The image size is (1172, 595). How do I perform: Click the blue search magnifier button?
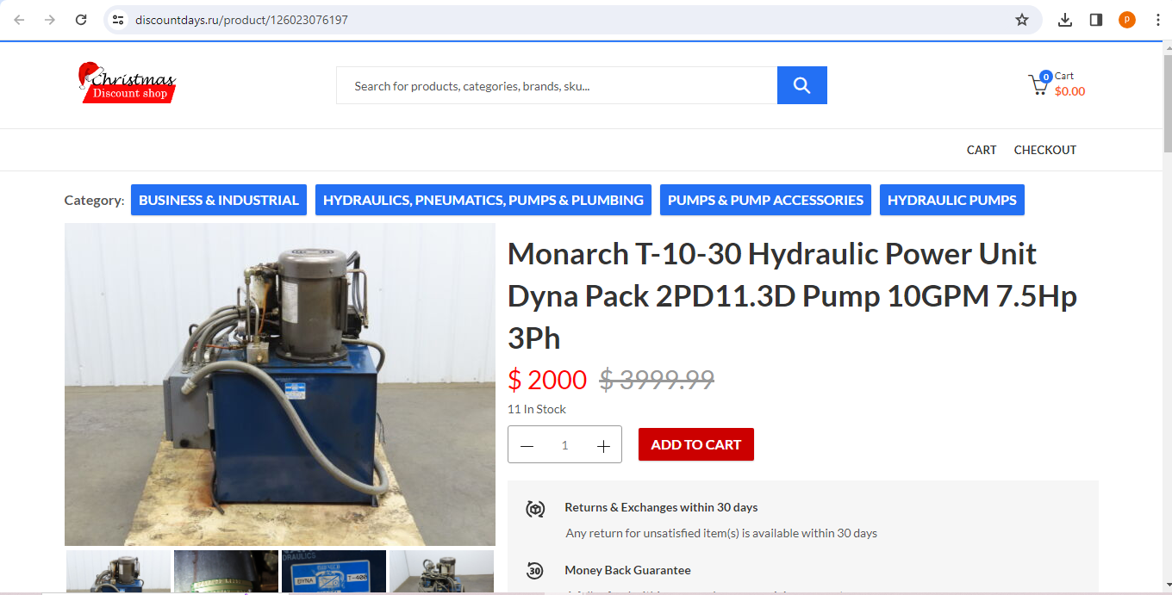point(802,85)
